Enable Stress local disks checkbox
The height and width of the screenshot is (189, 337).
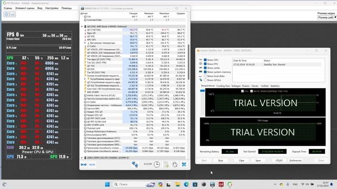[205, 76]
